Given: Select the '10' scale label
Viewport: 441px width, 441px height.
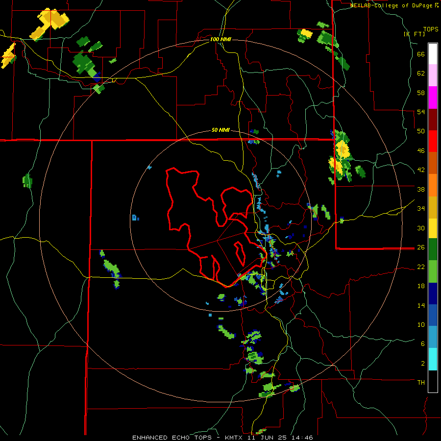Looking at the screenshot, I should 421,325.
